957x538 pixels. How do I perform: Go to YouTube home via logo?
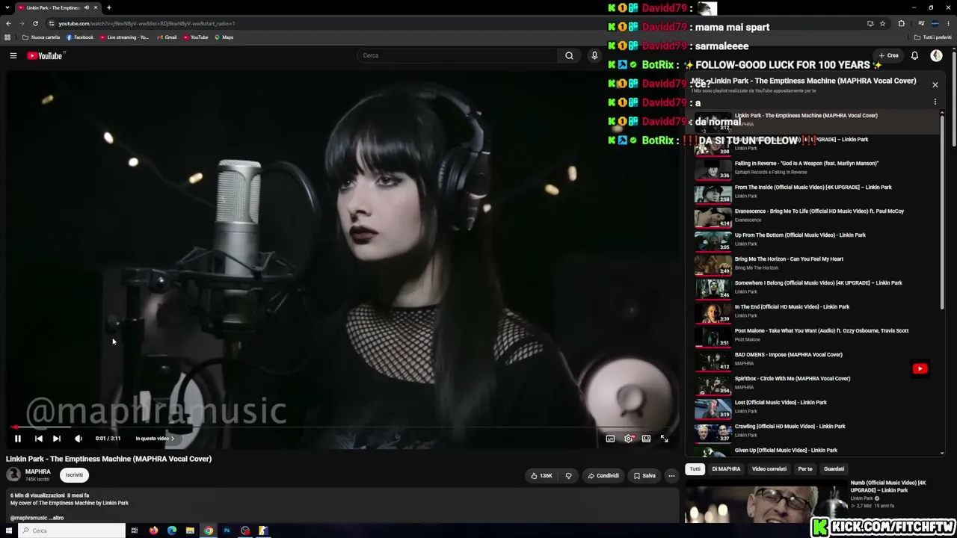point(45,55)
